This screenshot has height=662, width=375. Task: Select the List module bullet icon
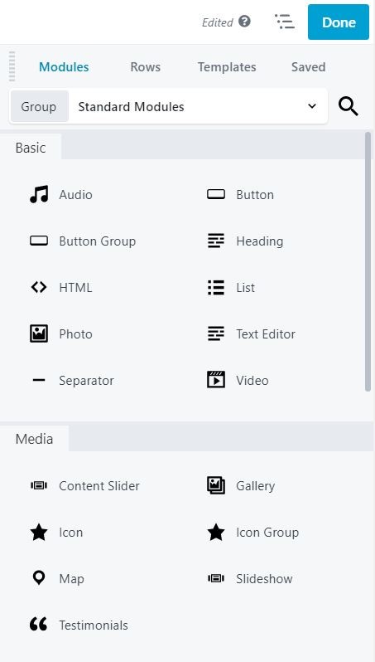(x=216, y=288)
